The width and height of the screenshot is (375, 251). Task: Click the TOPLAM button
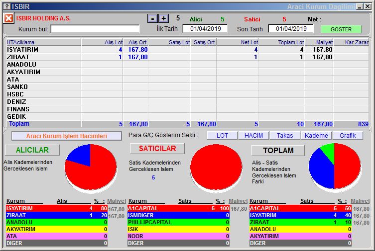278,151
